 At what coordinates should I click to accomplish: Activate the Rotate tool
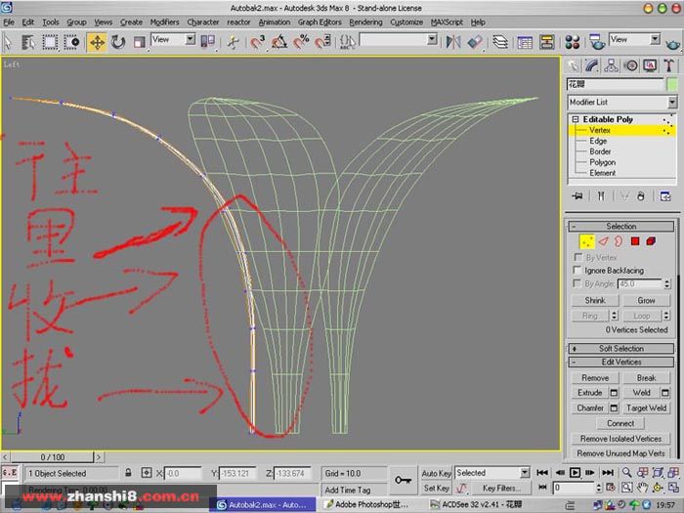tap(118, 42)
